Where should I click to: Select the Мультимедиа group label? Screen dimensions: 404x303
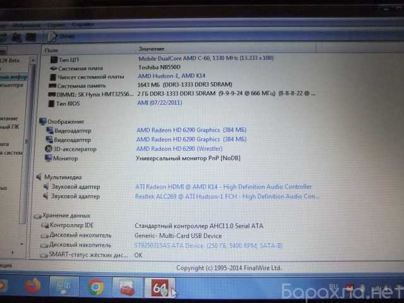[63, 177]
